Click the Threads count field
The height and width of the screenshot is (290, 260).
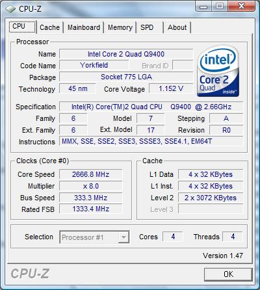pyautogui.click(x=233, y=237)
